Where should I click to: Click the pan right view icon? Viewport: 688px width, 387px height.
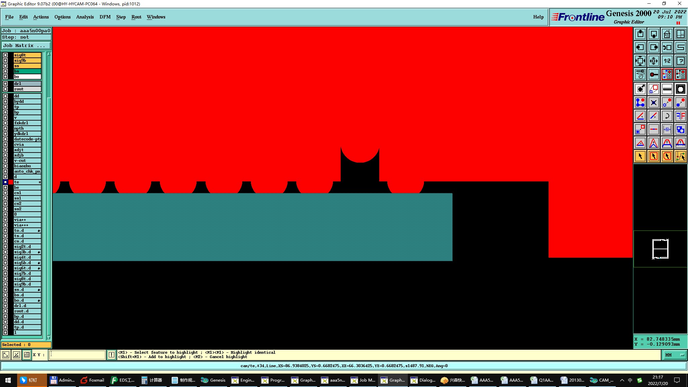[654, 47]
